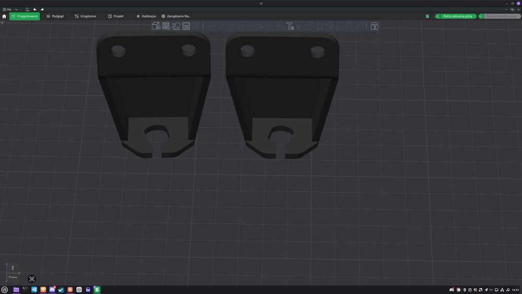Redo the last undone action
This screenshot has height=294, width=522.
42,9
